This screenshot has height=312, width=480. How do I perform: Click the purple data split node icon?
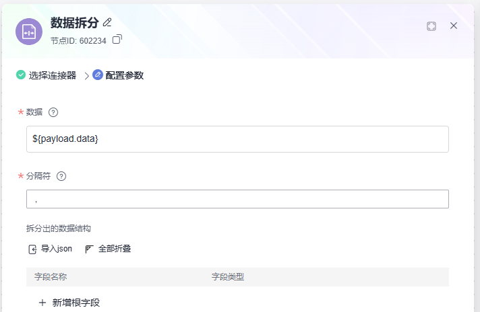pos(29,32)
